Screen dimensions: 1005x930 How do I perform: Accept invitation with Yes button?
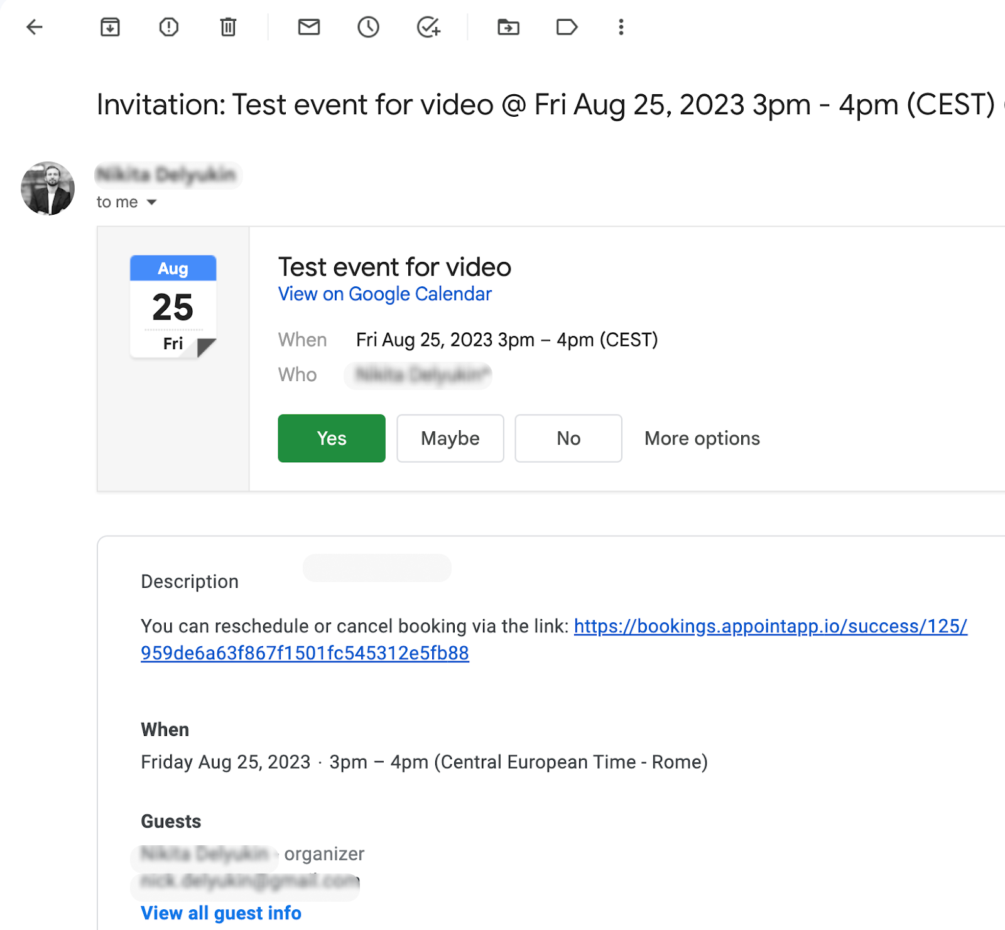tap(332, 438)
